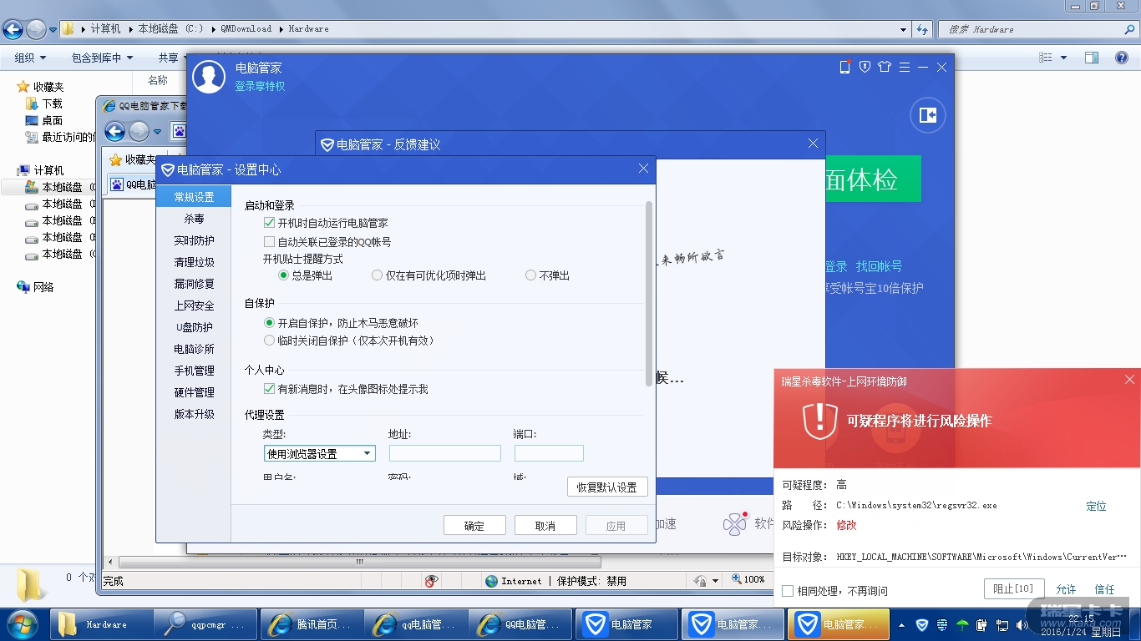This screenshot has width=1141, height=641.
Task: Click the user avatar icon in 电脑管家
Action: point(209,76)
